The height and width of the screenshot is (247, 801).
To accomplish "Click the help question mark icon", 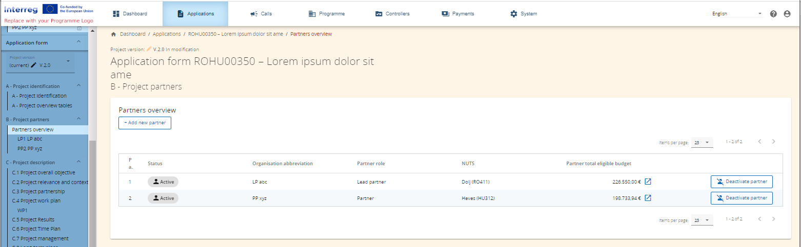I will (773, 14).
